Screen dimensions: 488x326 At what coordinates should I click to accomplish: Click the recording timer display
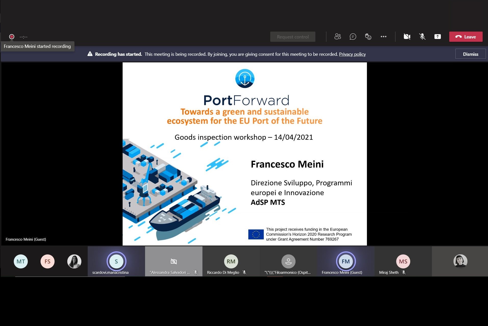pos(23,37)
